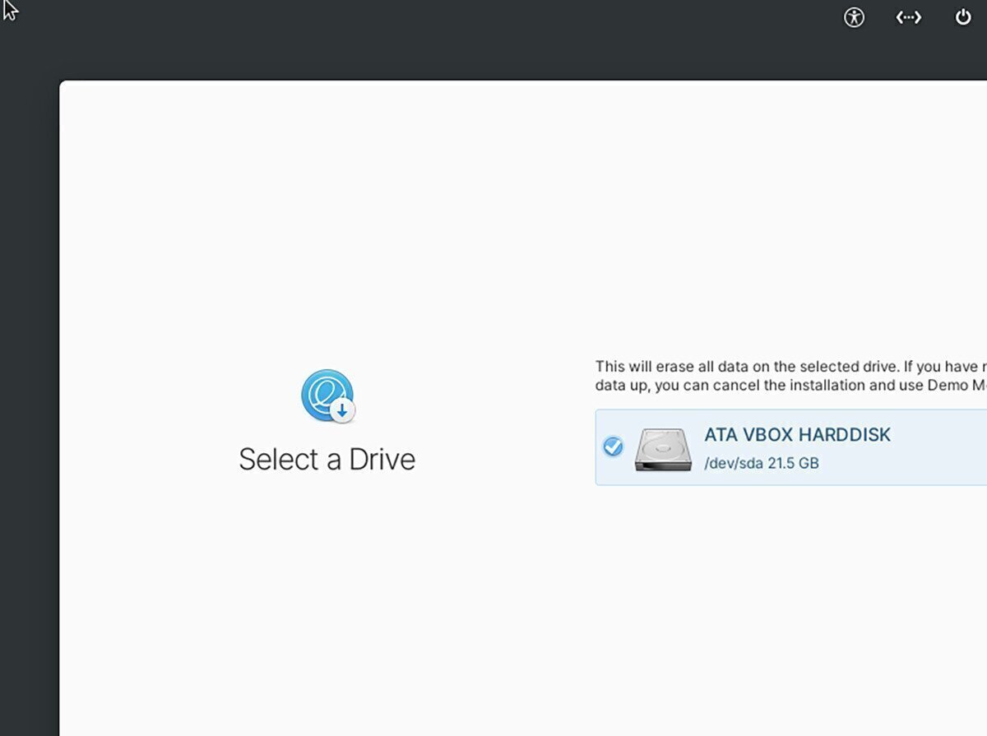Select the ATA VBOX HARDDISK drive name
Screen dimensions: 987x736
(796, 435)
